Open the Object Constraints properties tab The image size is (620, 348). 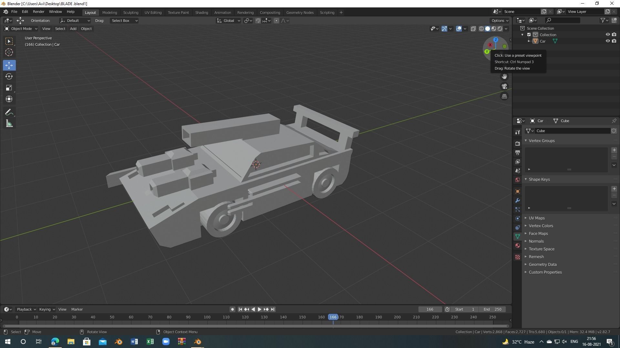click(518, 227)
